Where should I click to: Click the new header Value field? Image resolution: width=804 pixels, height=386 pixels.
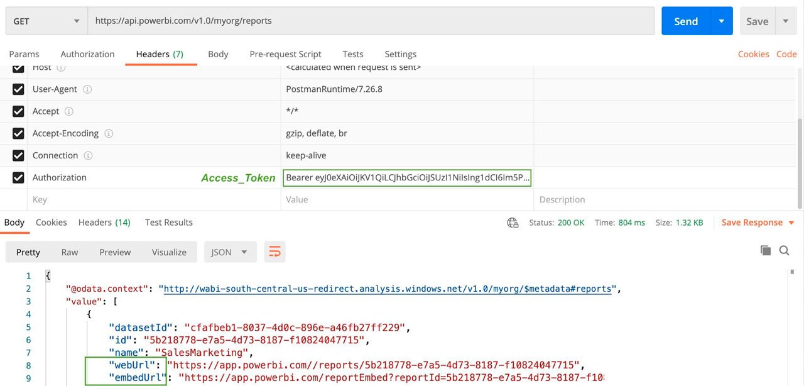407,199
